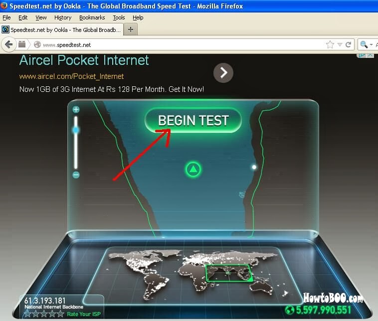Image resolution: width=378 pixels, height=321 pixels.
Task: Click the 5,597,990,551 test counter
Action: (323, 310)
